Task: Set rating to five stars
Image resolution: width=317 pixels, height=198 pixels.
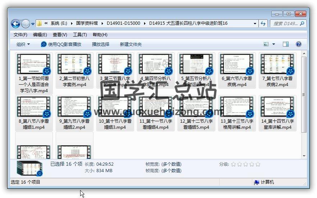Action: coord(258,164)
